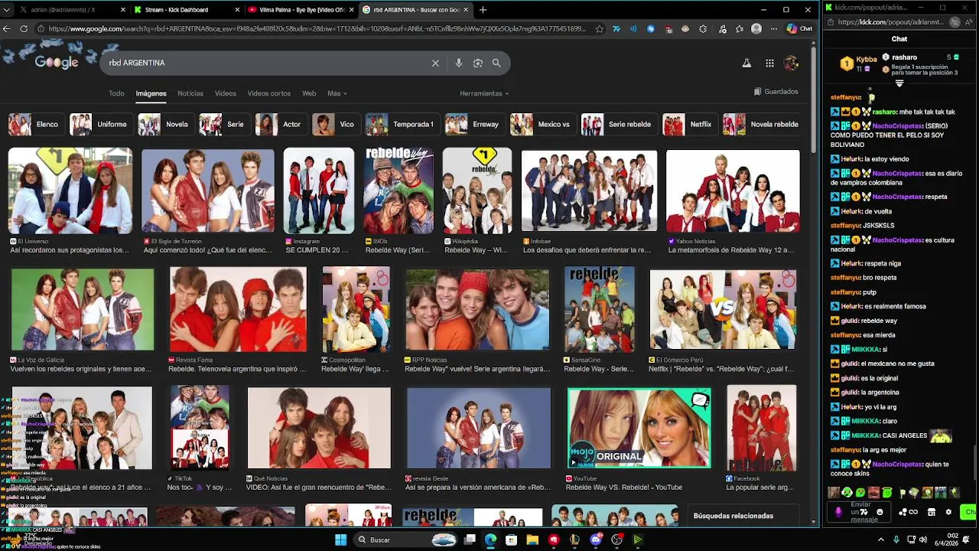The image size is (979, 551).
Task: Open Wikipédia Rebelde Way image result
Action: coord(476,191)
